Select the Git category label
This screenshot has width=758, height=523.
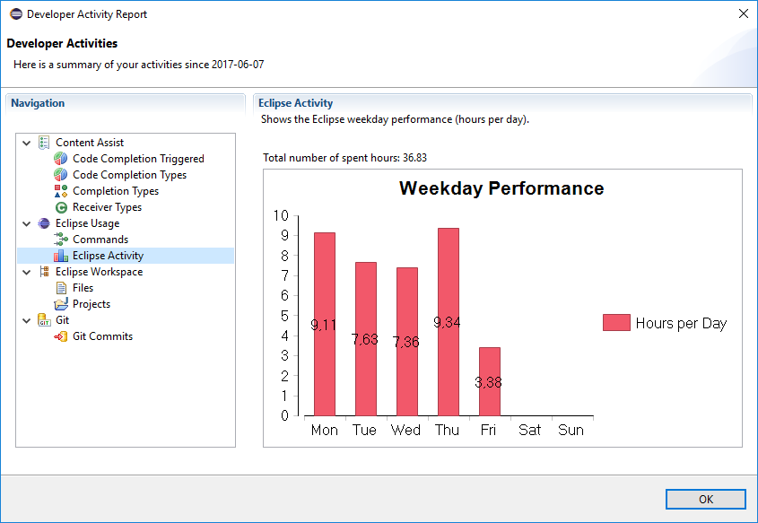point(63,320)
